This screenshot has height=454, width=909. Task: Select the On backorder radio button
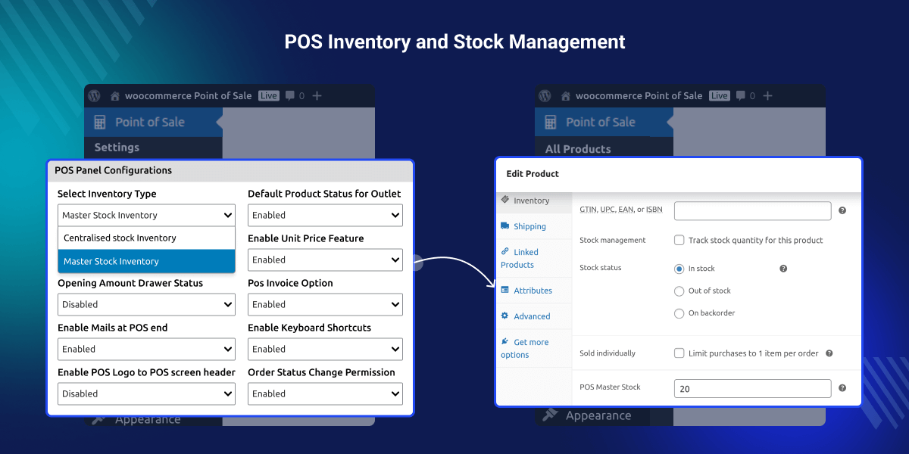(x=679, y=313)
